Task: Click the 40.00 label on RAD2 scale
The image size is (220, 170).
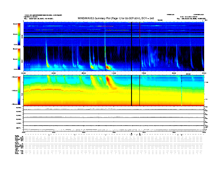Action: [x=15, y=24]
